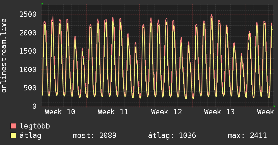The image size is (278, 145).
Task: Click the max: 2411 statistic
Action: [247, 136]
